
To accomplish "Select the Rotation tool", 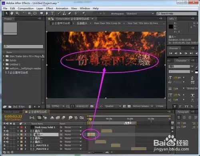I will (24, 13).
